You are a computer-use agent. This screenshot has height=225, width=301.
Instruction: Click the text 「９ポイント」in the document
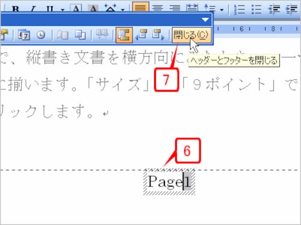pyautogui.click(x=229, y=85)
